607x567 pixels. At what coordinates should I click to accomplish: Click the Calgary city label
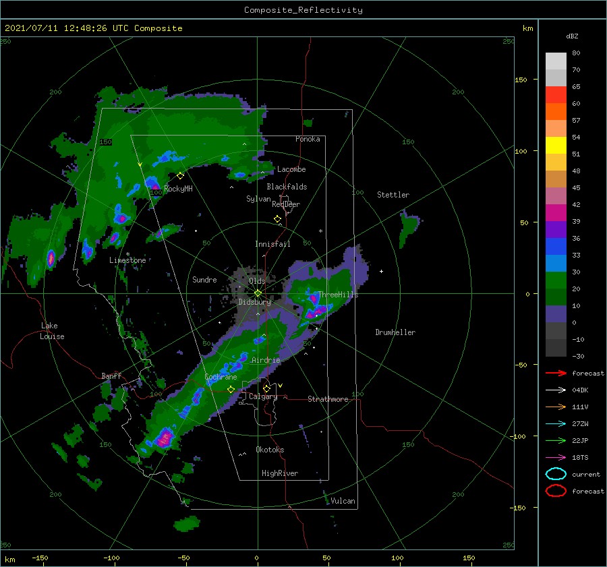point(263,396)
